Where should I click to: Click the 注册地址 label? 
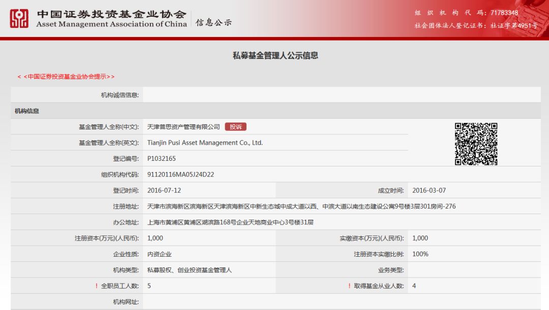pos(126,206)
